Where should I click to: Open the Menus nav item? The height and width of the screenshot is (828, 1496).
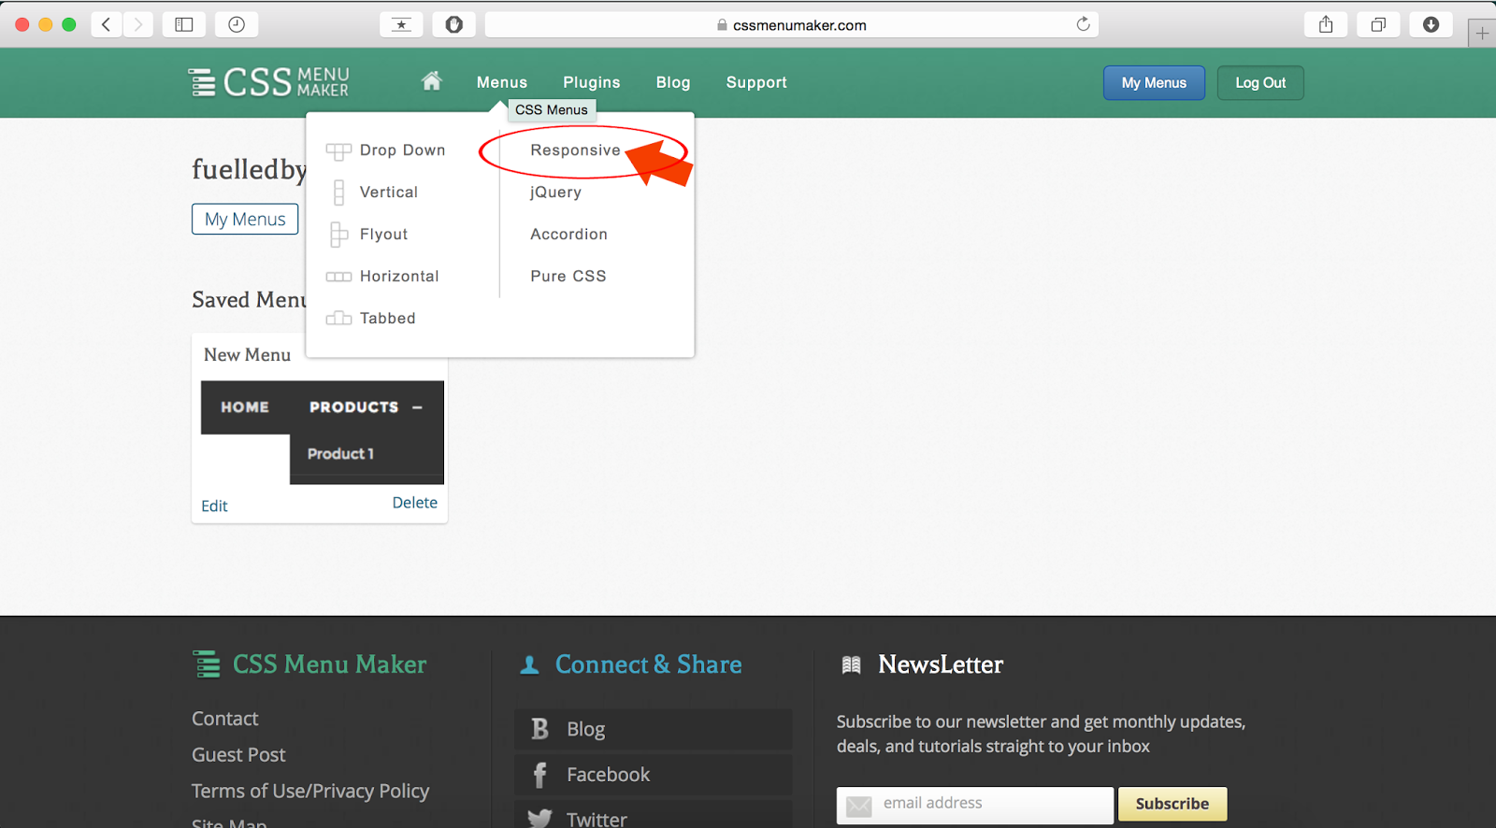(502, 82)
